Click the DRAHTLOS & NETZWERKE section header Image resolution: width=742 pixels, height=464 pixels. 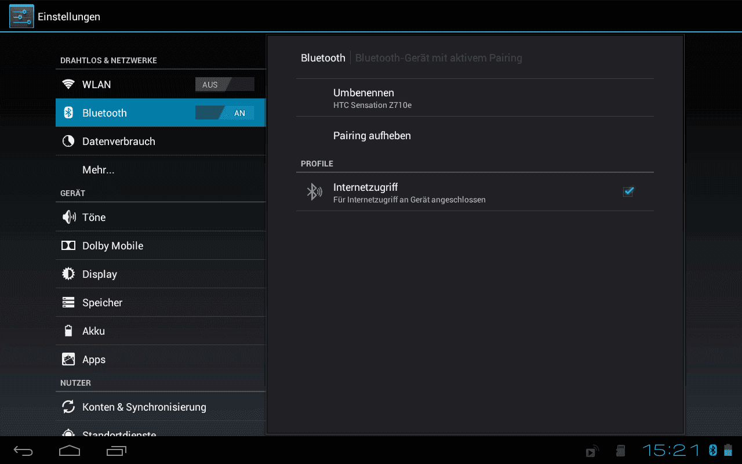click(x=108, y=60)
